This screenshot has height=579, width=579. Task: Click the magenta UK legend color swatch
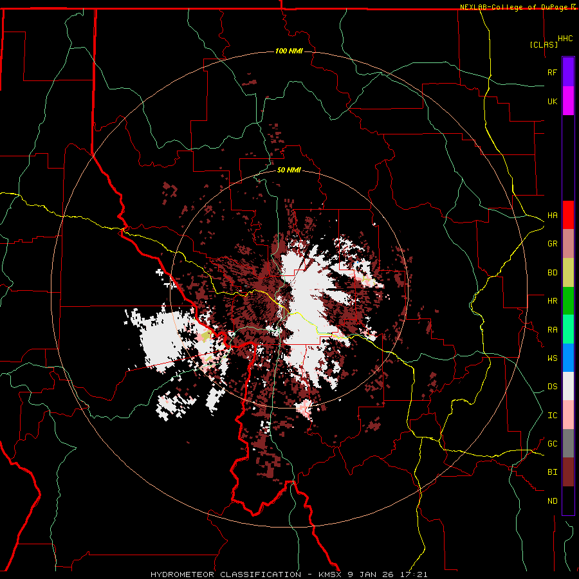tap(568, 101)
